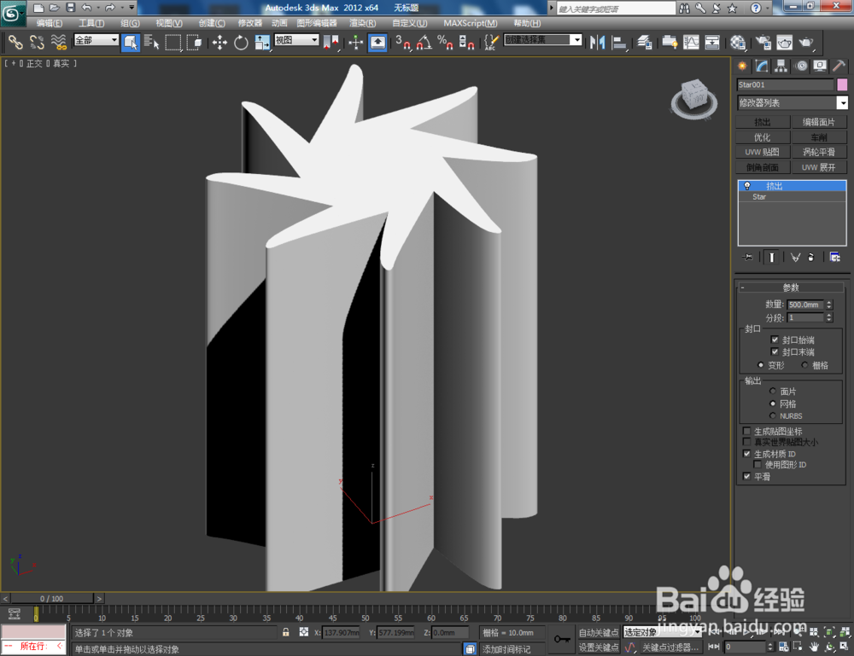
Task: Select the NURBS output radio button
Action: [x=772, y=415]
